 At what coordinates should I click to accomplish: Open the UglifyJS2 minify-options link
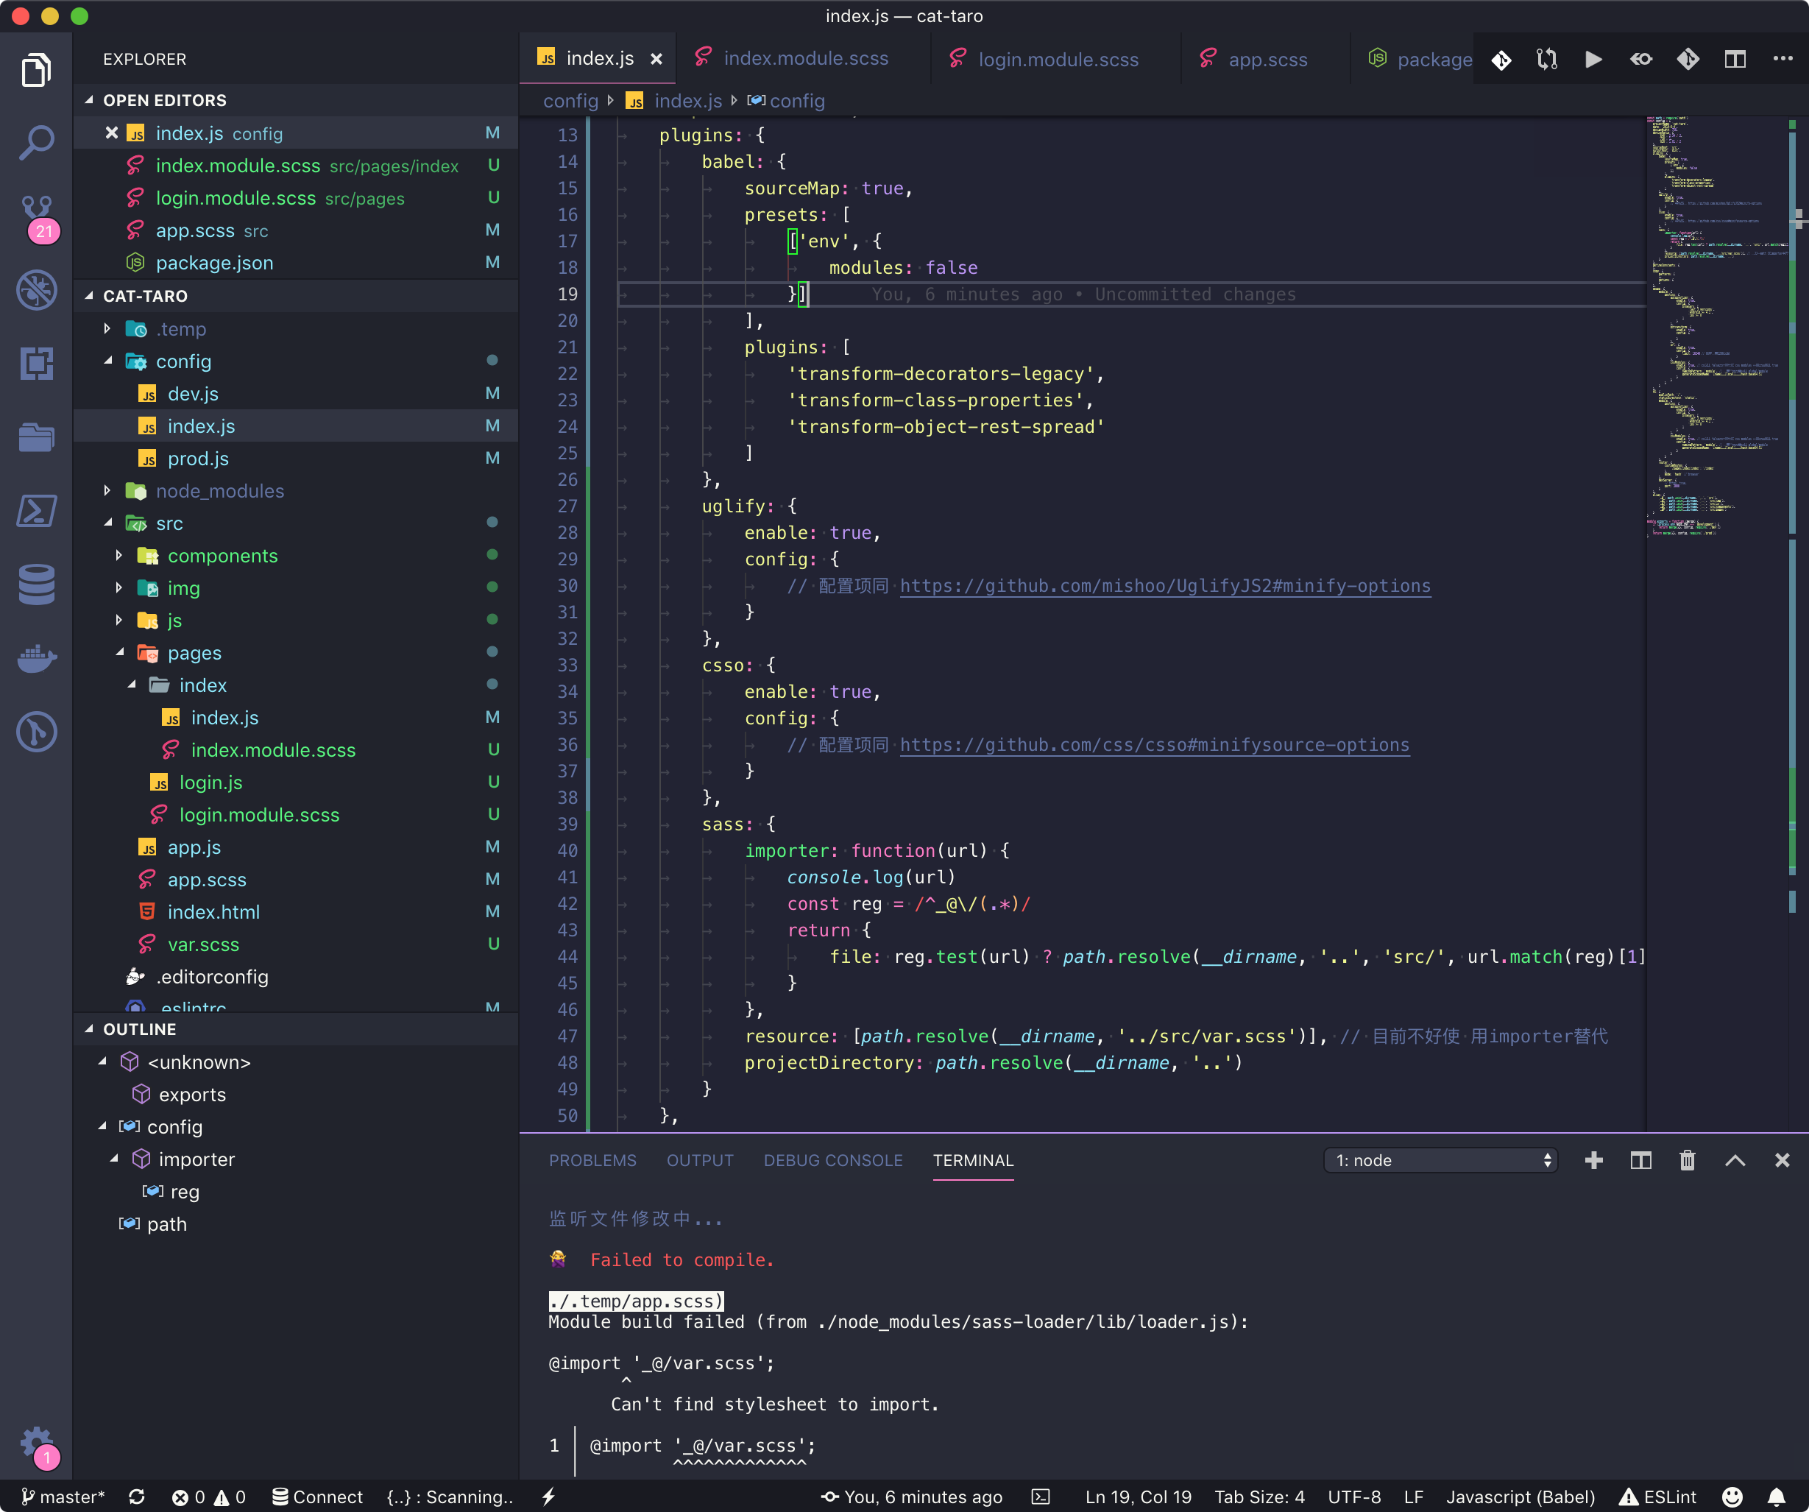tap(1164, 585)
